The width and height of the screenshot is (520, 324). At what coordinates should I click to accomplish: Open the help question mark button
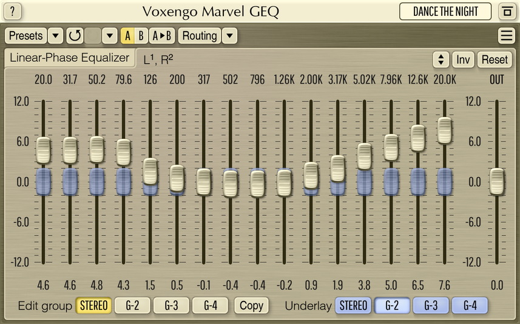(13, 11)
